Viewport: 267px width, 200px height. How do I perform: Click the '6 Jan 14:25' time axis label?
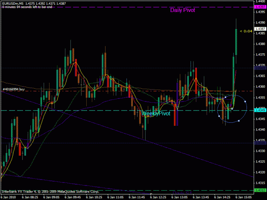[x=222, y=197]
